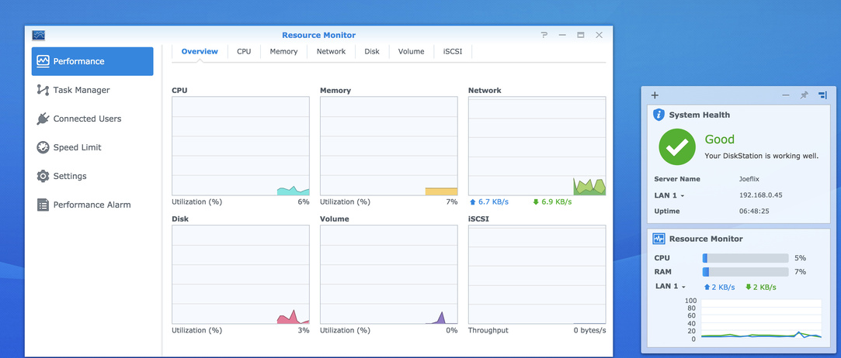
Task: Open the Performance section in sidebar
Action: click(x=92, y=61)
